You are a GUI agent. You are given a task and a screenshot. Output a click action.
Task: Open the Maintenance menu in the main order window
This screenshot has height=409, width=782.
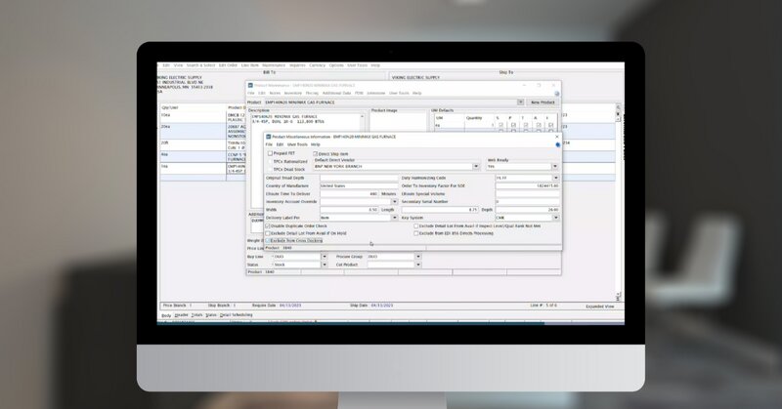pos(274,65)
